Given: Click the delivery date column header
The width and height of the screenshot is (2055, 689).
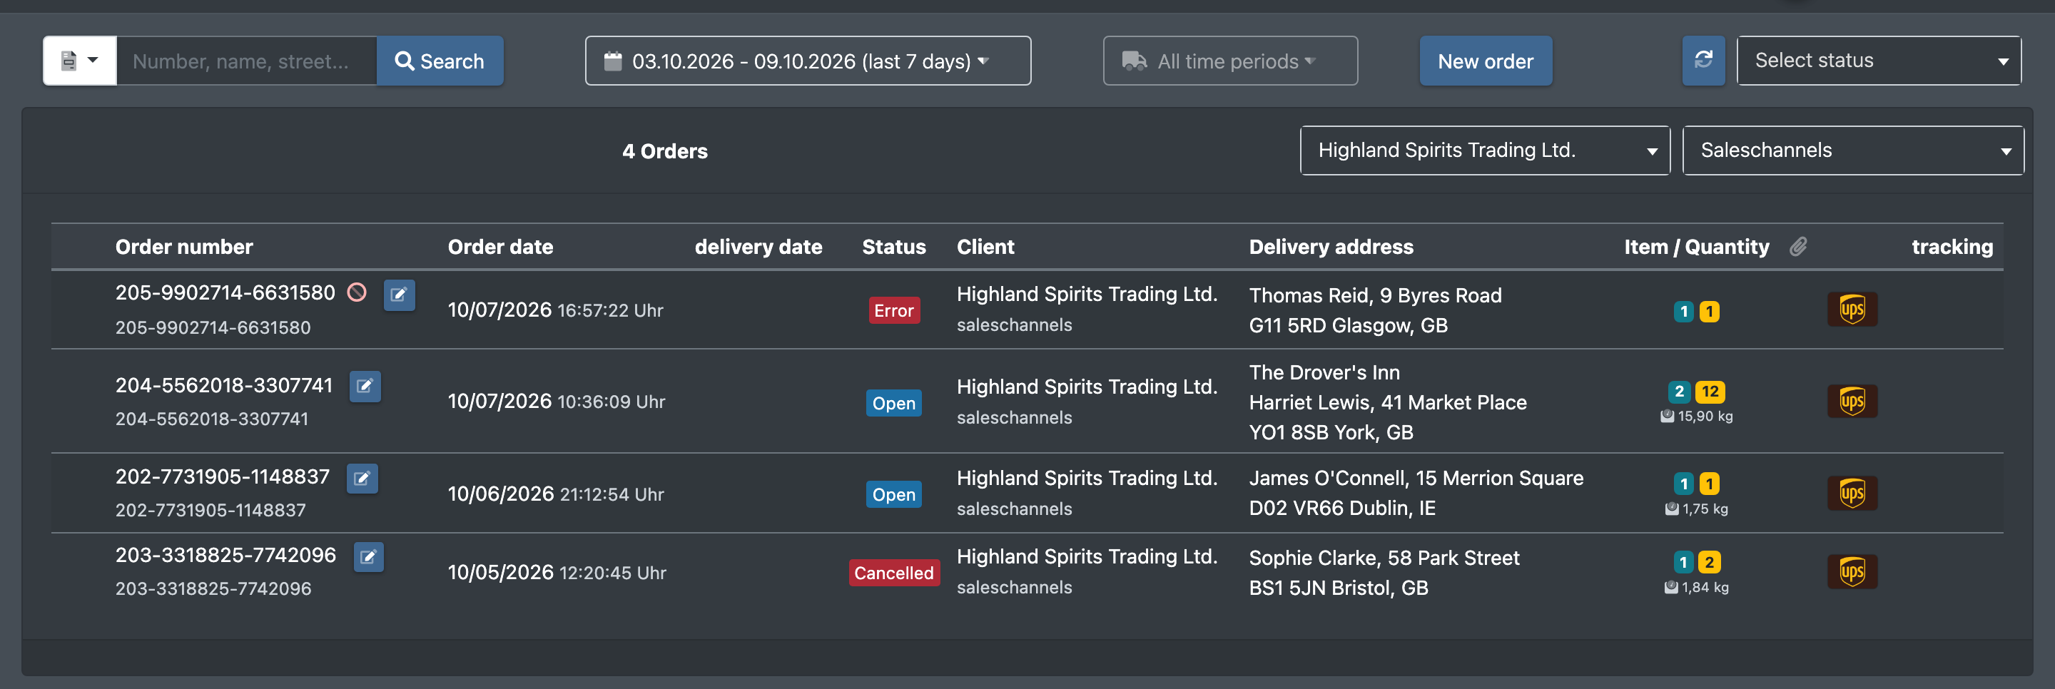Looking at the screenshot, I should pyautogui.click(x=758, y=246).
